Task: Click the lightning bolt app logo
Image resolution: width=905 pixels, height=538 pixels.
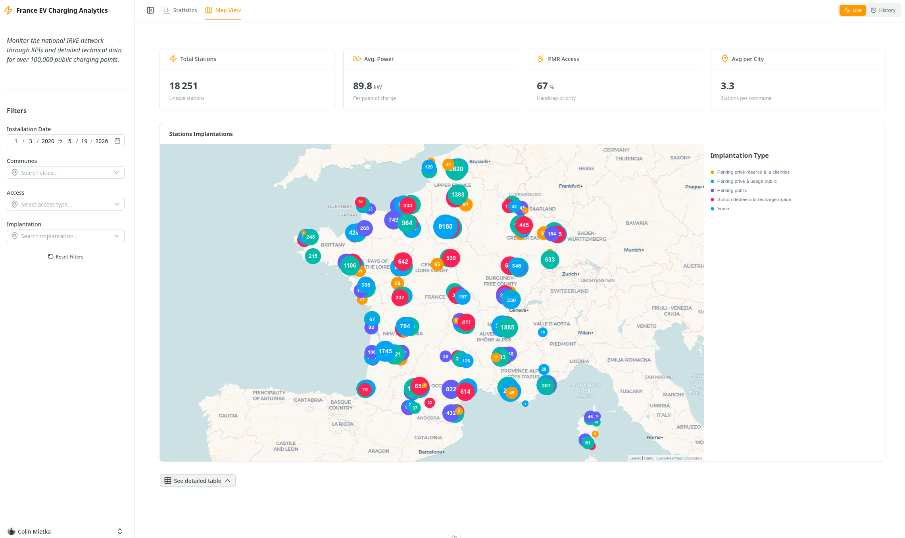Action: click(x=9, y=11)
